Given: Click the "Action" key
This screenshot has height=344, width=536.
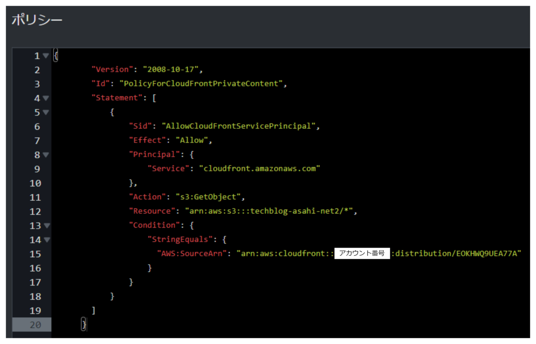Looking at the screenshot, I should 148,197.
